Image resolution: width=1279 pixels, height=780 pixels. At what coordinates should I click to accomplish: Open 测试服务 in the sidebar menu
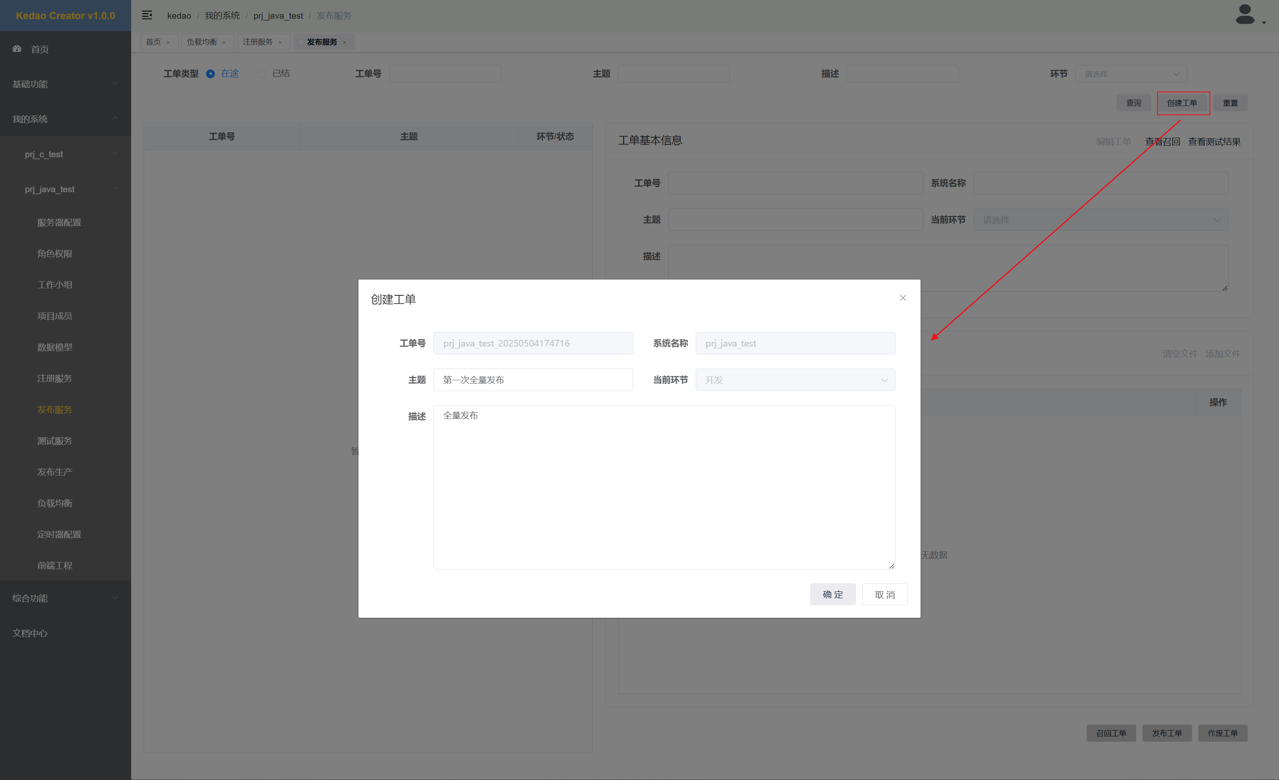coord(55,440)
